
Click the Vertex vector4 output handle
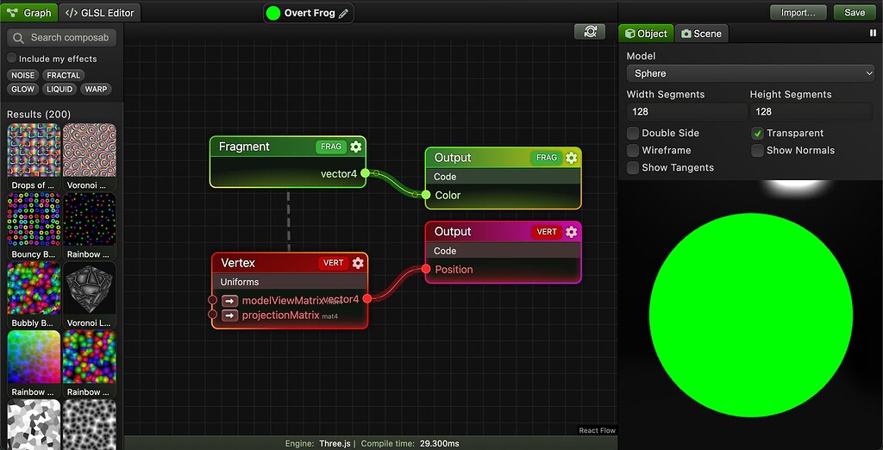[x=367, y=299]
